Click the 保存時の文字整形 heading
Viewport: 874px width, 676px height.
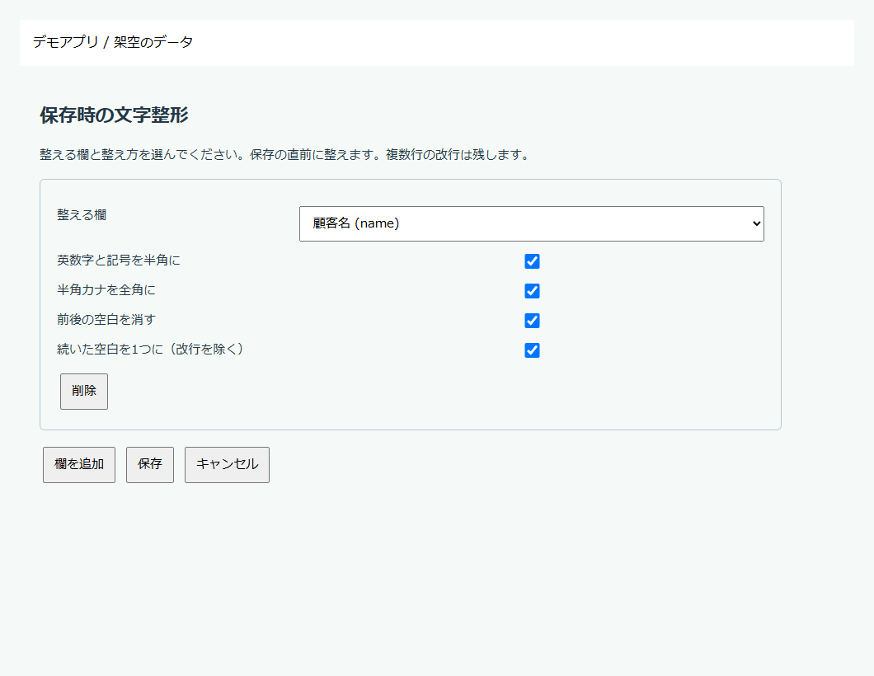point(115,115)
